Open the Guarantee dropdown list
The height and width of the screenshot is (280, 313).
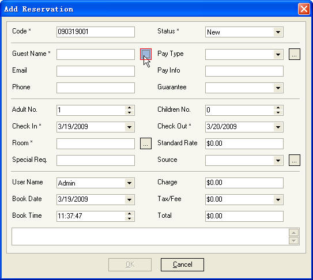[278, 88]
